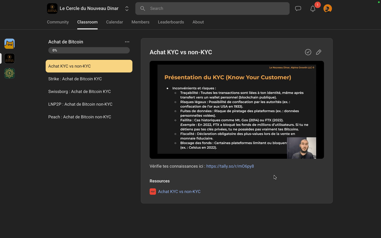Download the Achat KYC vs non-KYC PDF link
Screen dimensions: 381x238
pos(179,192)
